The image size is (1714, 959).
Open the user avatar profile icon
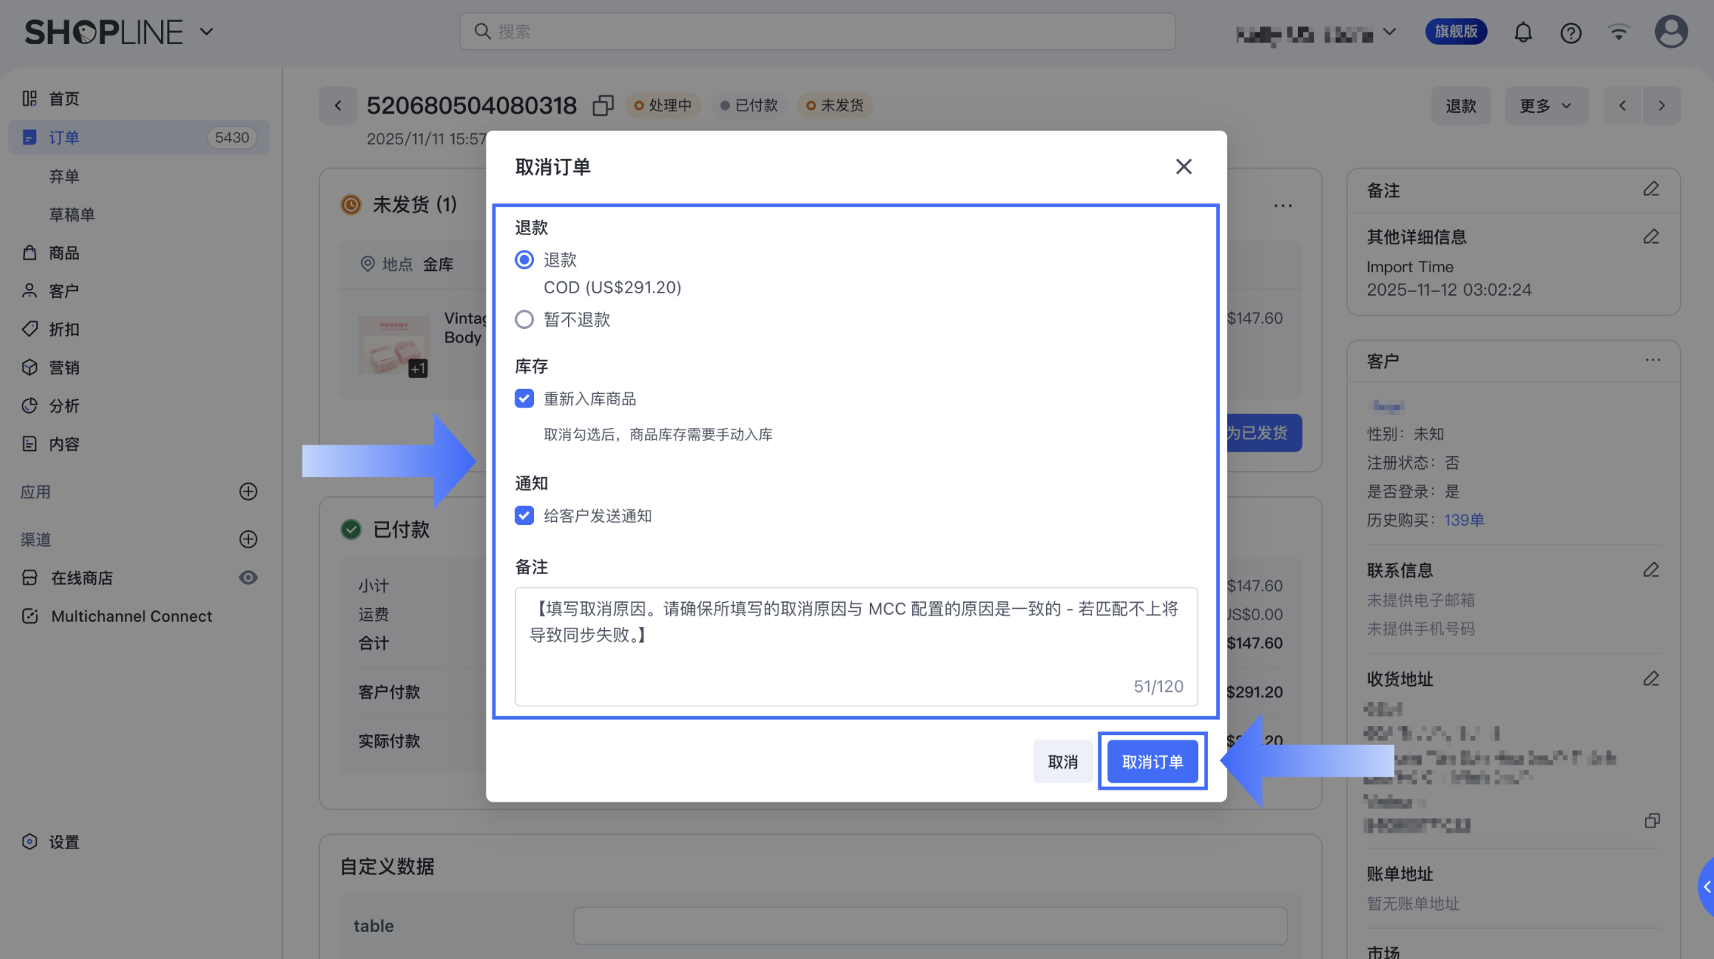[1670, 33]
